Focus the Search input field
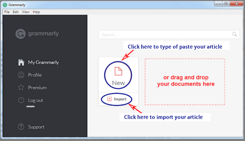Image resolution: width=245 pixels, height=141 pixels. point(169,35)
